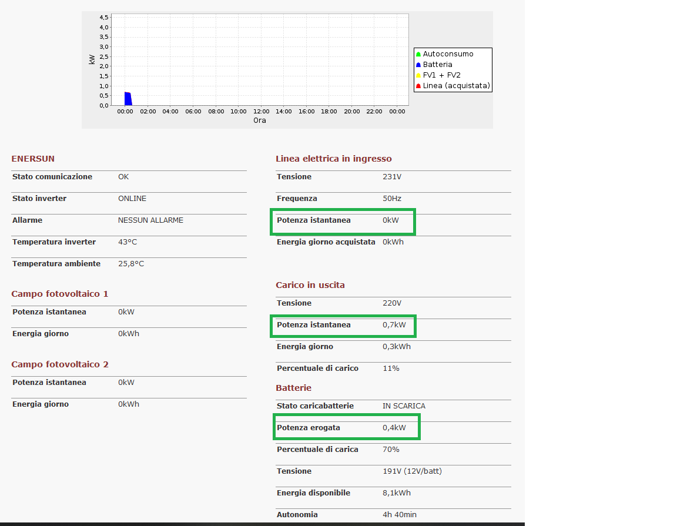The width and height of the screenshot is (677, 526).
Task: Click the IN SCARICA battery charger status
Action: tap(404, 406)
